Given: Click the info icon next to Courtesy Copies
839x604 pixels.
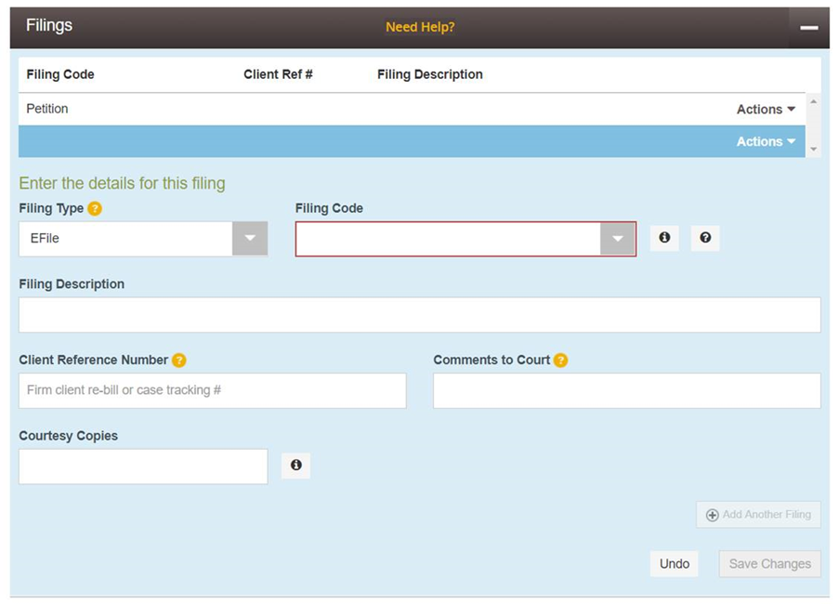Looking at the screenshot, I should click(x=295, y=466).
